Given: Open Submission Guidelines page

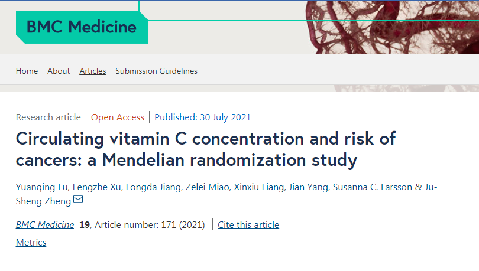Looking at the screenshot, I should coord(156,71).
